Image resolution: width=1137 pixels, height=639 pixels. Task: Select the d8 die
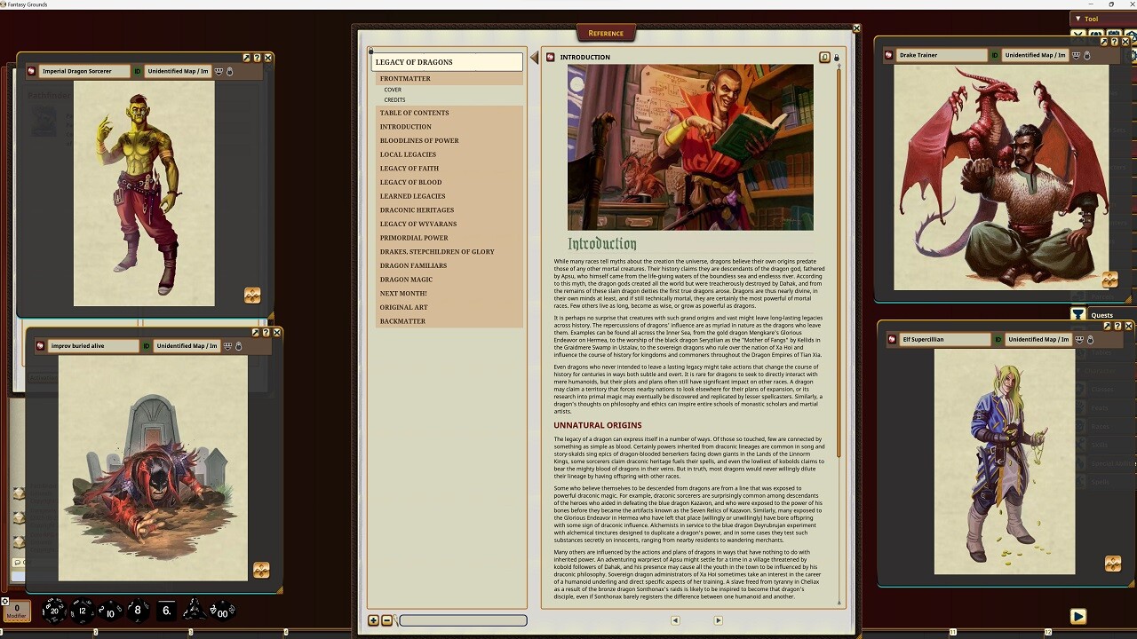tap(137, 611)
